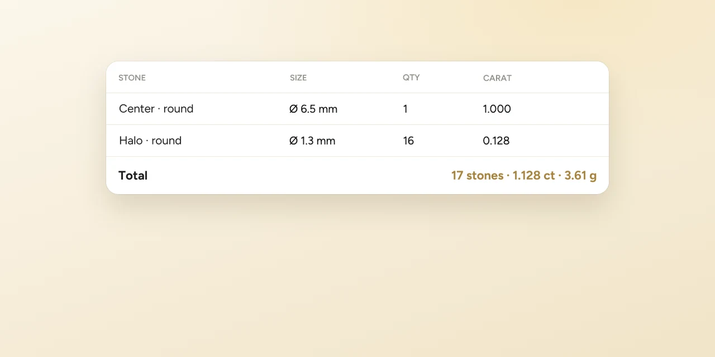Click quantity 16 in Halo row
The width and height of the screenshot is (715, 357).
[408, 141]
